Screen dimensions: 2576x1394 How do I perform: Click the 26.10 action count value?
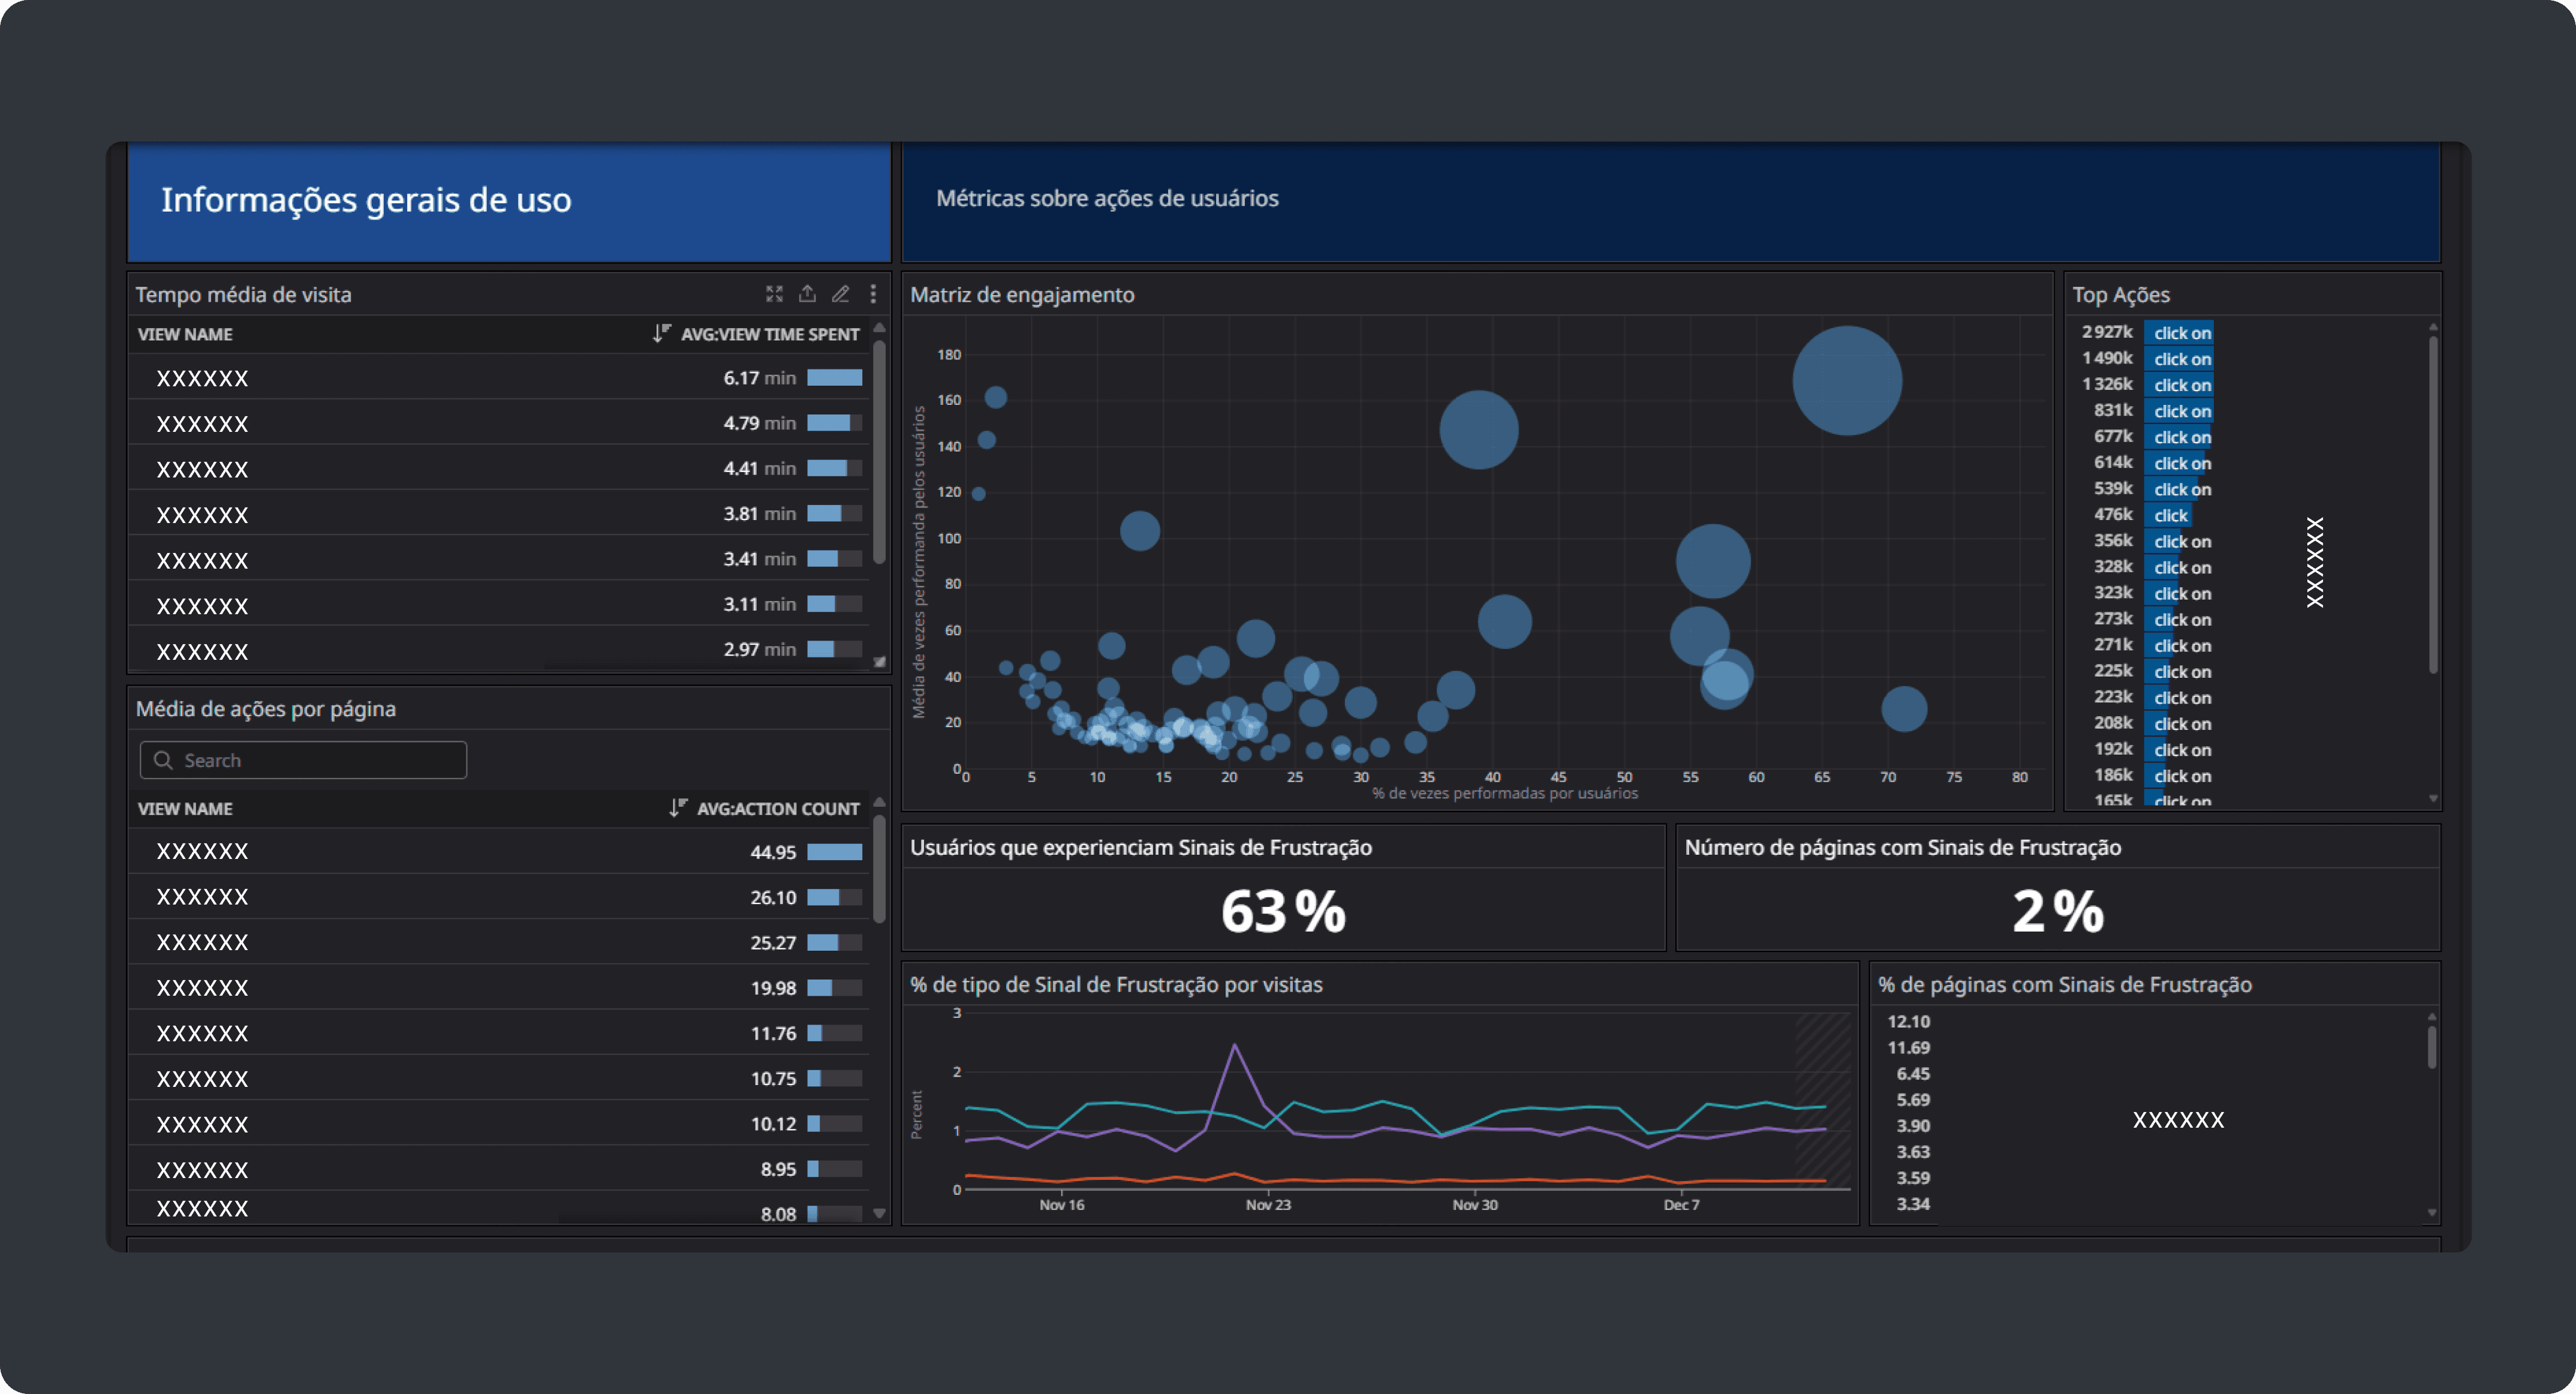pyautogui.click(x=773, y=897)
